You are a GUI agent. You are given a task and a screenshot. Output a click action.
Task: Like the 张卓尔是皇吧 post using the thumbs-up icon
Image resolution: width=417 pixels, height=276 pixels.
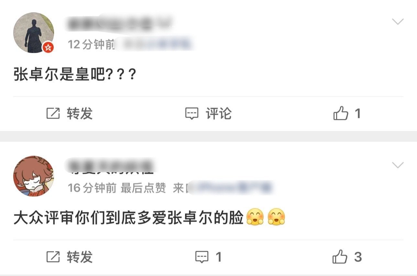tap(341, 114)
